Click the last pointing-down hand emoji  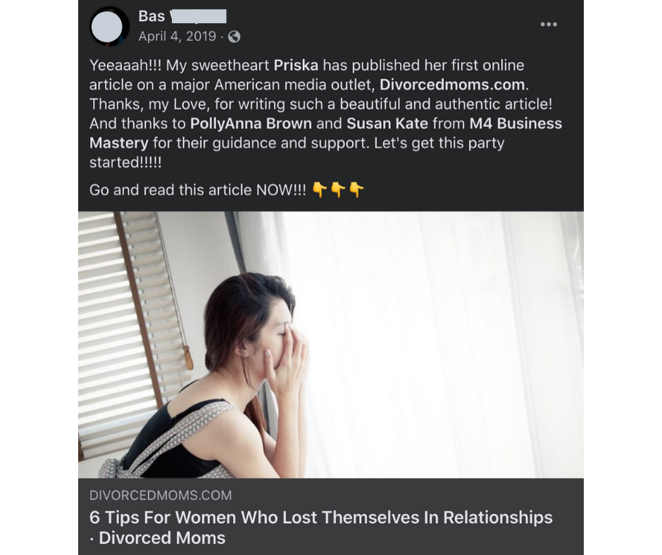[357, 189]
